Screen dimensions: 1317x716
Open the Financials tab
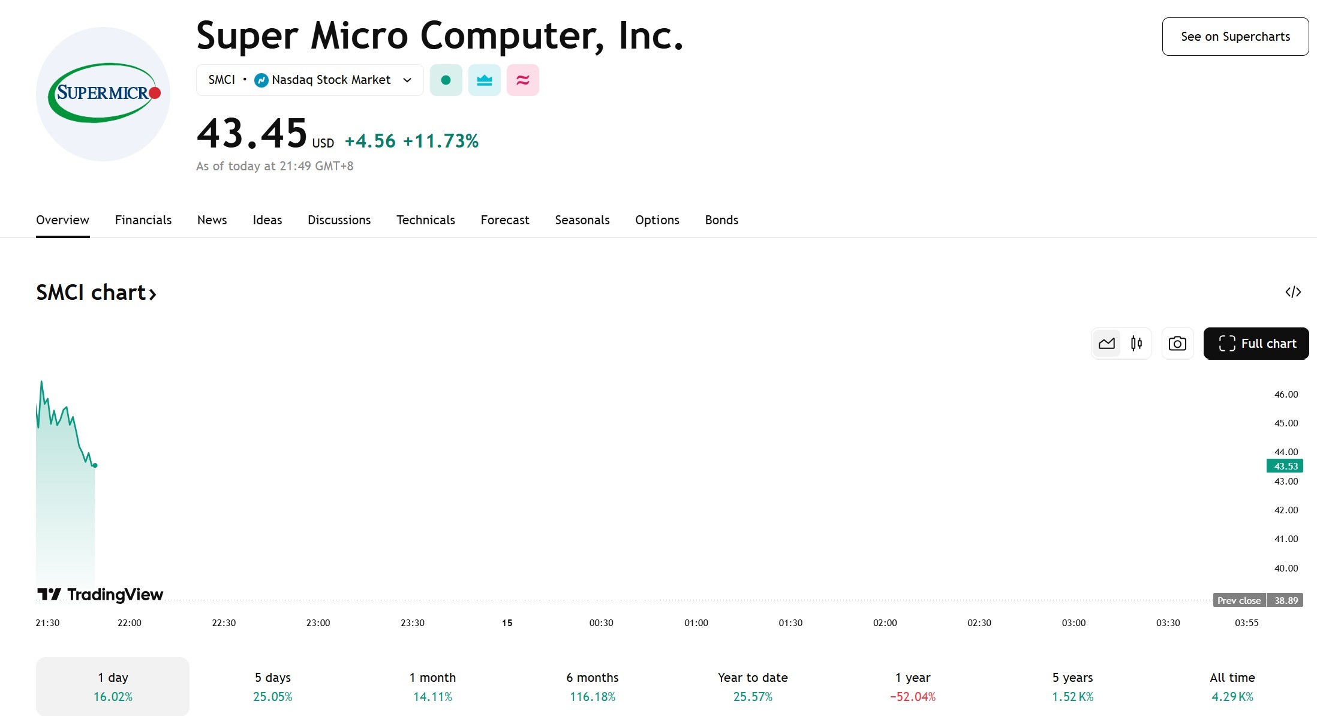point(143,220)
